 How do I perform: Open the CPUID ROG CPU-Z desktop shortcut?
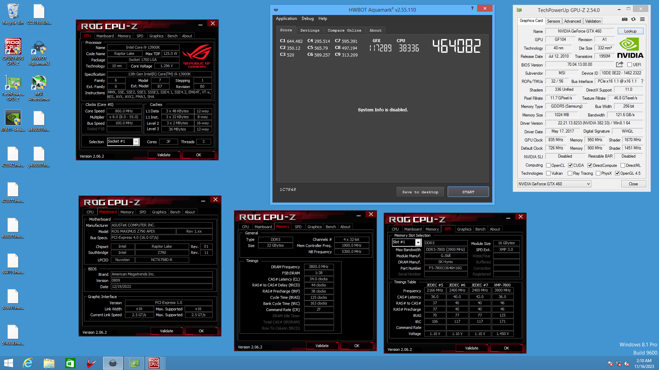13,51
